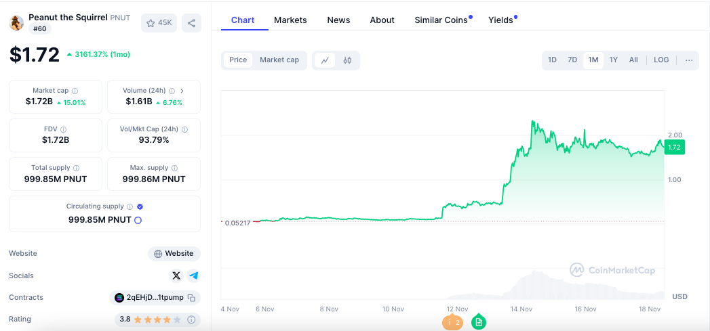This screenshot has width=710, height=331.
Task: Click the 14 Nov date axis label
Action: [x=521, y=309]
